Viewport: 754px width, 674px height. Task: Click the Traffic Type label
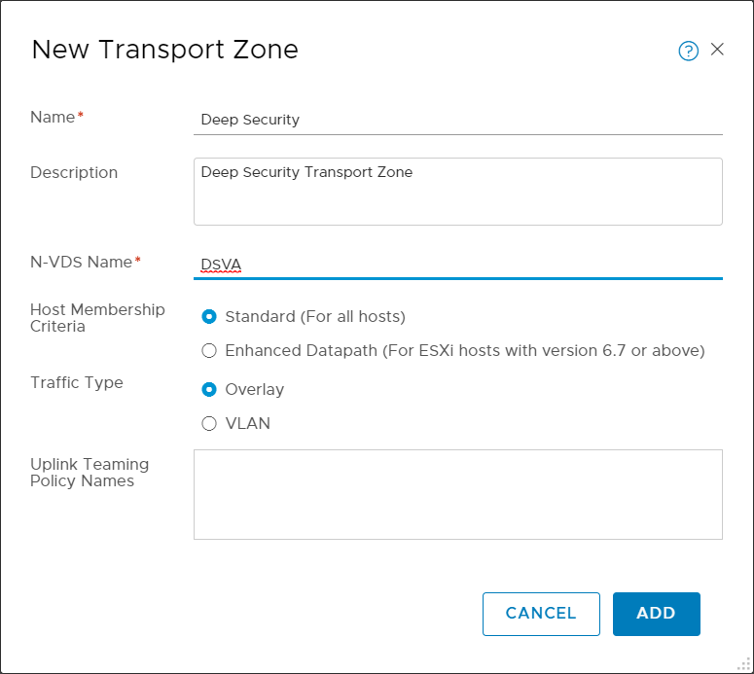[77, 382]
